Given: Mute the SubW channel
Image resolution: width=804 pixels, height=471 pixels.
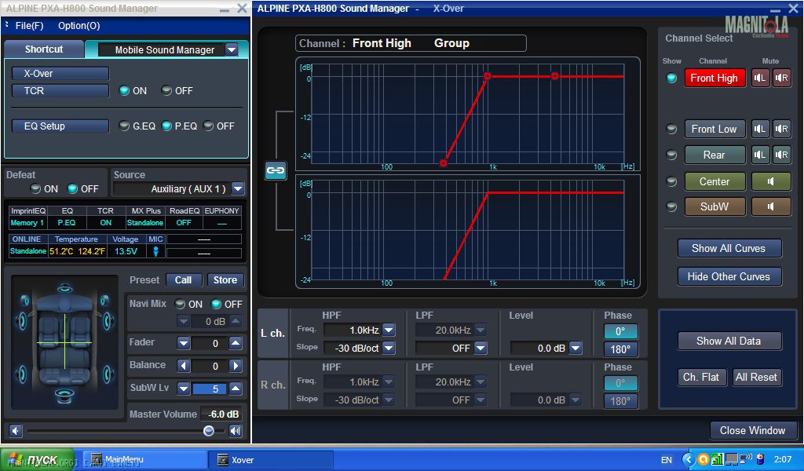Looking at the screenshot, I should click(x=771, y=206).
